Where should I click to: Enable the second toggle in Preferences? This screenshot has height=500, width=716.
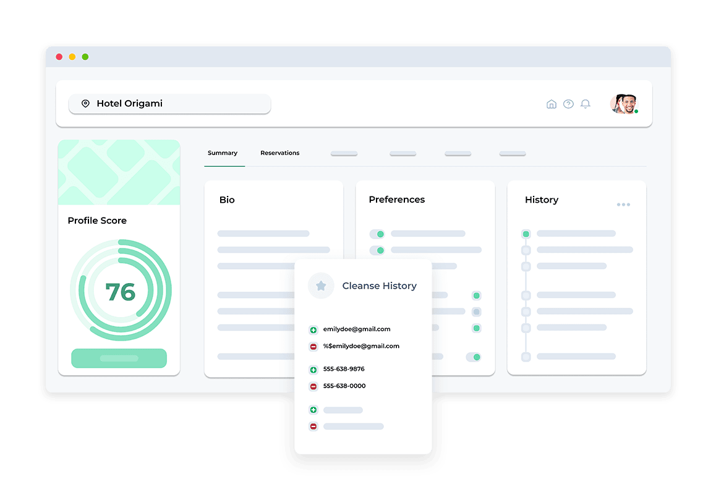(377, 250)
